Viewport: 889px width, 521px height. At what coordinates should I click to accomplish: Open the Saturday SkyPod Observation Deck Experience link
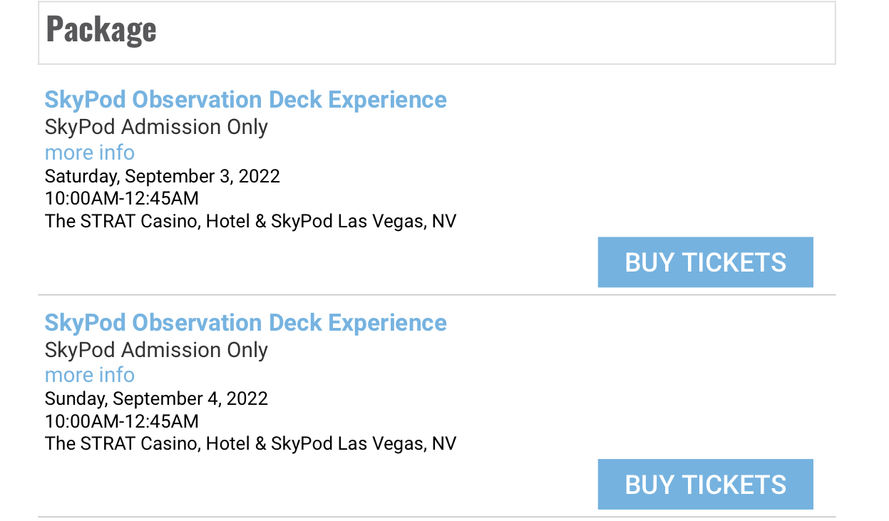tap(245, 100)
